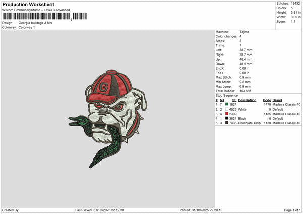This screenshot has height=214, width=303.
Task: Click the white thread swatch 4025
Action: tap(226, 109)
